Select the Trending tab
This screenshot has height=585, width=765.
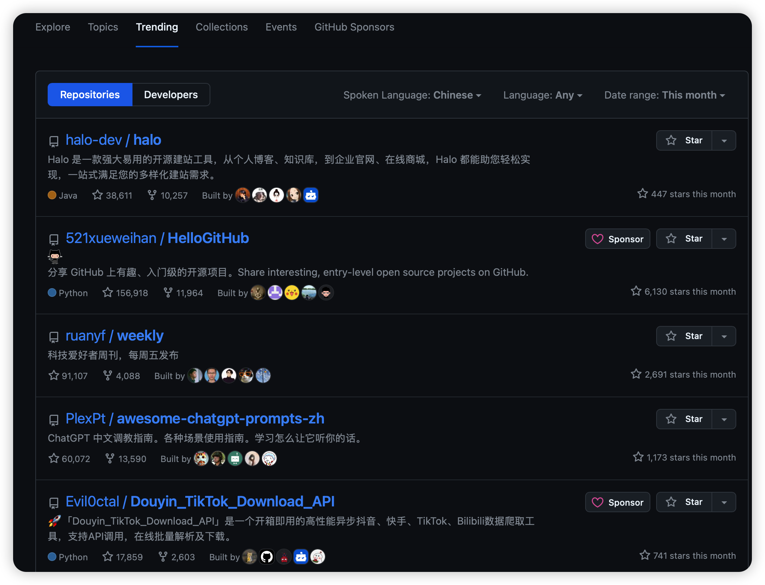(157, 27)
